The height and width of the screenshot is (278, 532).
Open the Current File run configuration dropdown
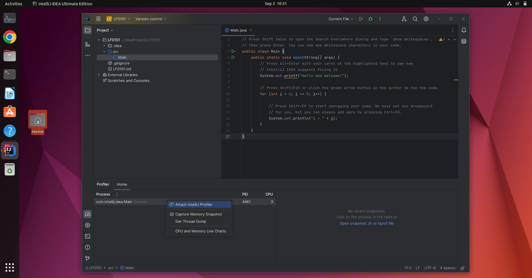point(341,19)
